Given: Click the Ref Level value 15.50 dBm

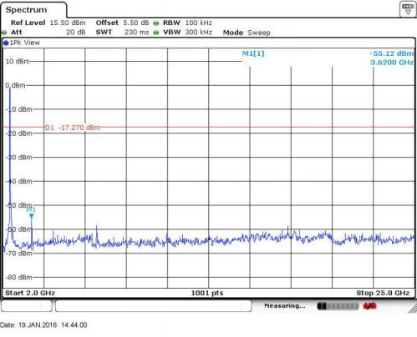Looking at the screenshot, I should coord(68,23).
